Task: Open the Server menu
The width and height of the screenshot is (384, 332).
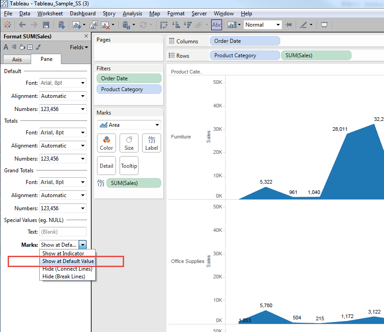Action: click(x=199, y=14)
